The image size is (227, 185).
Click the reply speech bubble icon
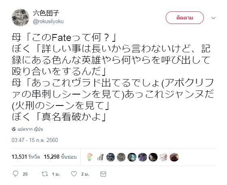pos(15,174)
